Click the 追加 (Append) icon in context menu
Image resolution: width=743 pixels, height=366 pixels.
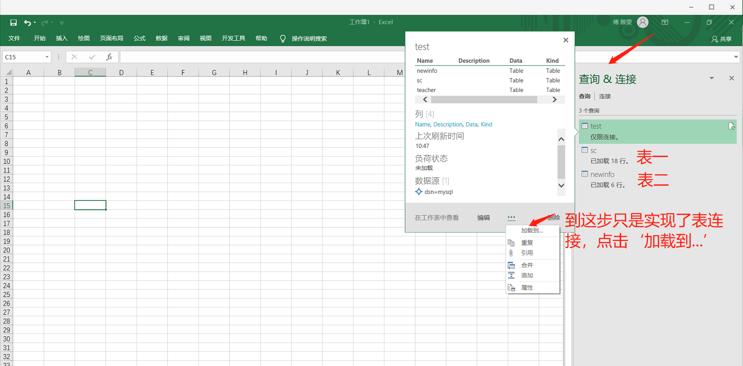coord(511,275)
